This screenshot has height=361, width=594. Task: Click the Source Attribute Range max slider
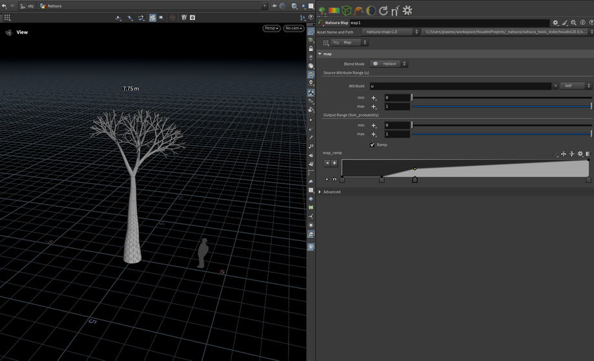[502, 107]
